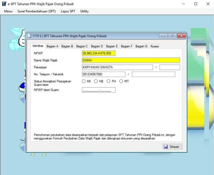
Task: Minimize the 1770 S form window
Action: 163,36
